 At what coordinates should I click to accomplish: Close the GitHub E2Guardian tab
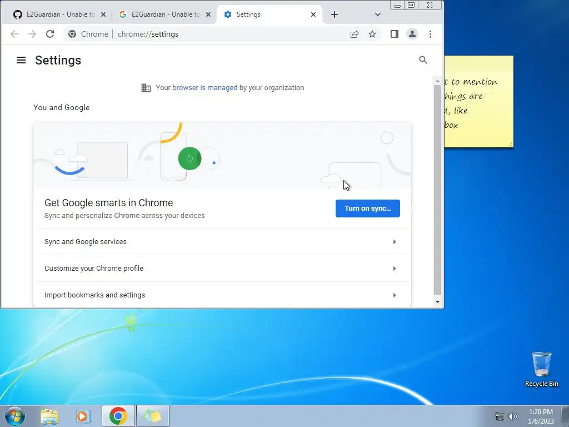coord(103,14)
